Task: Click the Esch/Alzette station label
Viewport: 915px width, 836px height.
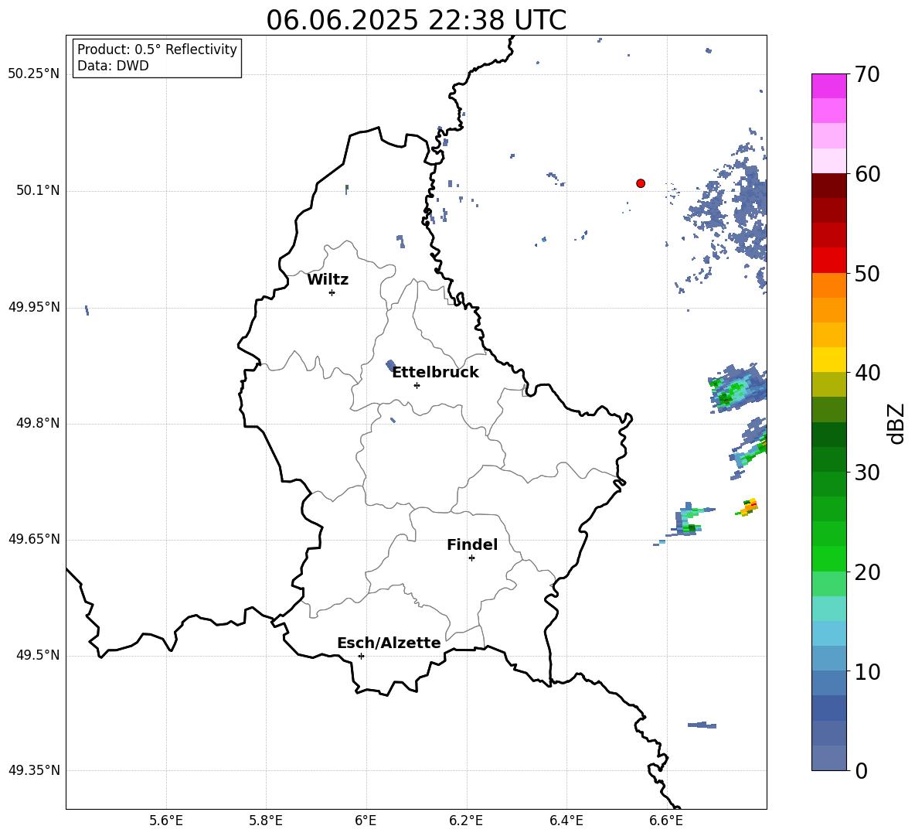Action: [389, 643]
